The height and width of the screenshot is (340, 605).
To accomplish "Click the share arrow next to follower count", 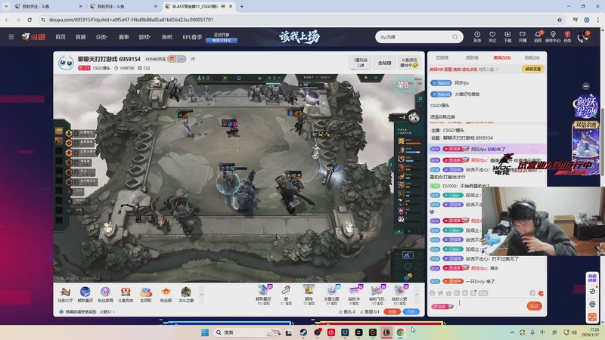I will pyautogui.click(x=193, y=59).
